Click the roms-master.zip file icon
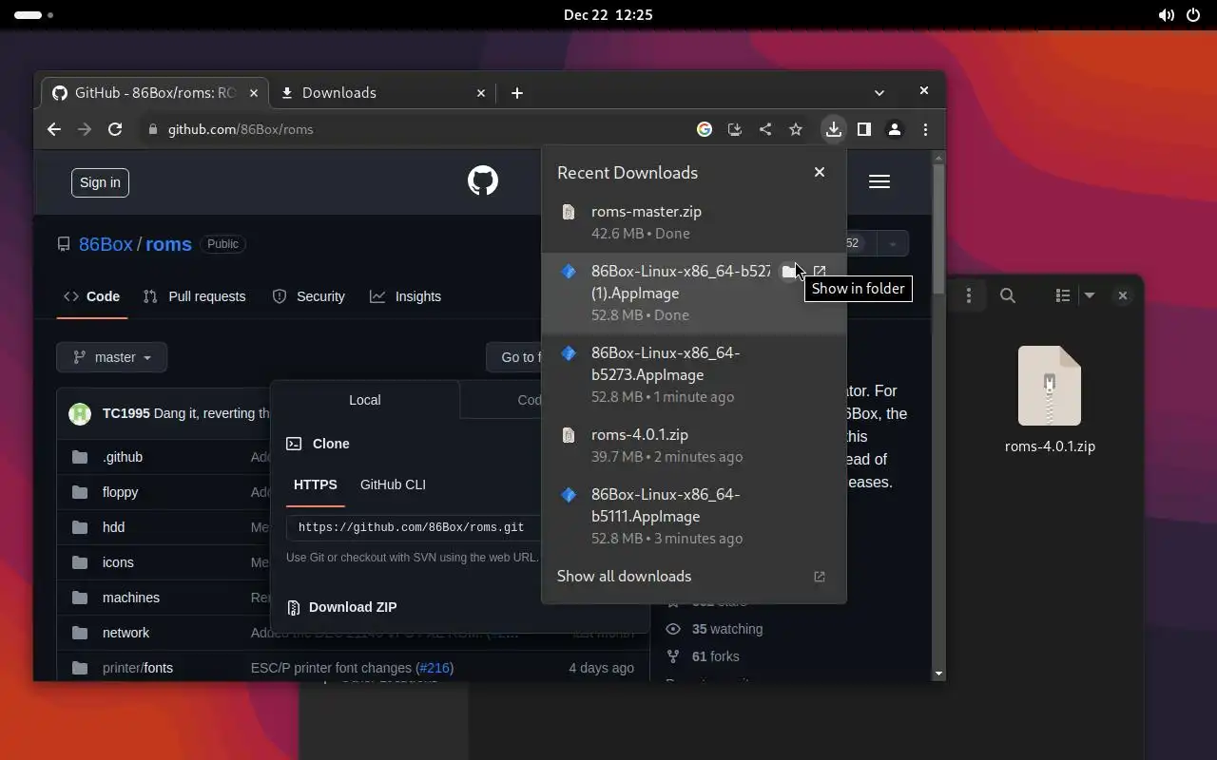1217x760 pixels. point(569,212)
